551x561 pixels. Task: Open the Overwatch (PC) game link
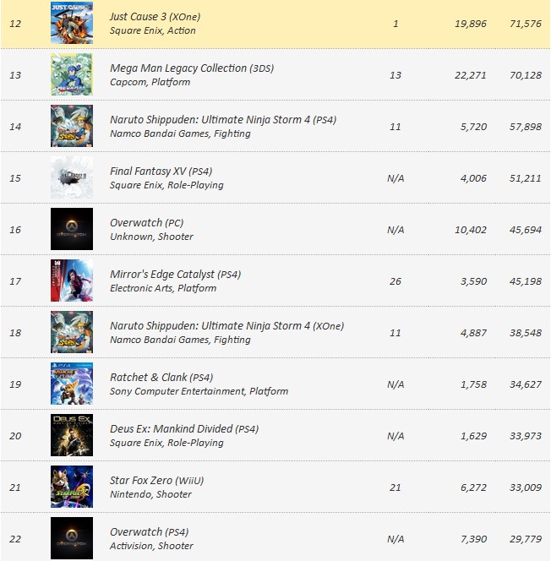[147, 223]
